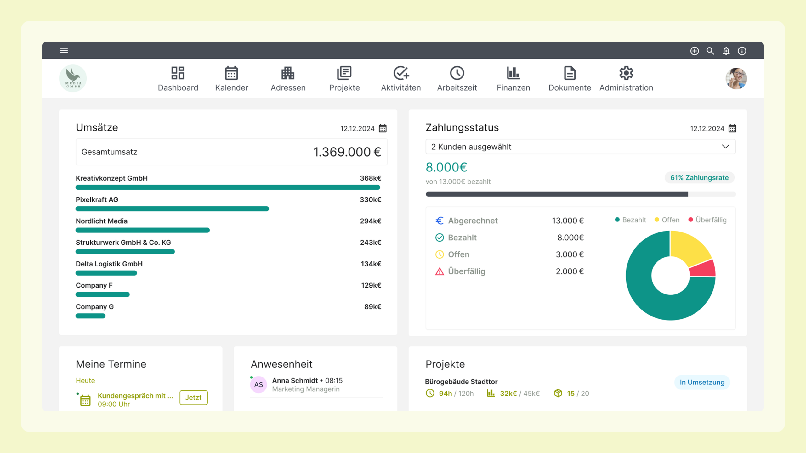The image size is (806, 453).
Task: Open search via magnifying glass icon
Action: pyautogui.click(x=710, y=51)
